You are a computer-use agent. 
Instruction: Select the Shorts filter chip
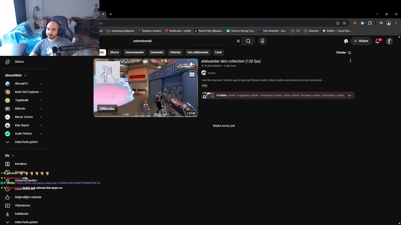point(114,52)
